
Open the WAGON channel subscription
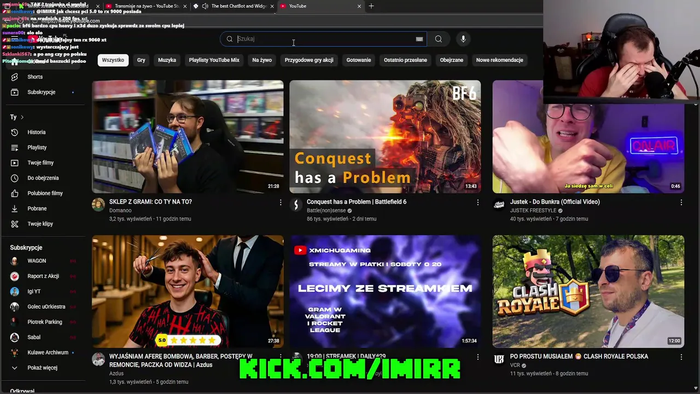(x=37, y=261)
